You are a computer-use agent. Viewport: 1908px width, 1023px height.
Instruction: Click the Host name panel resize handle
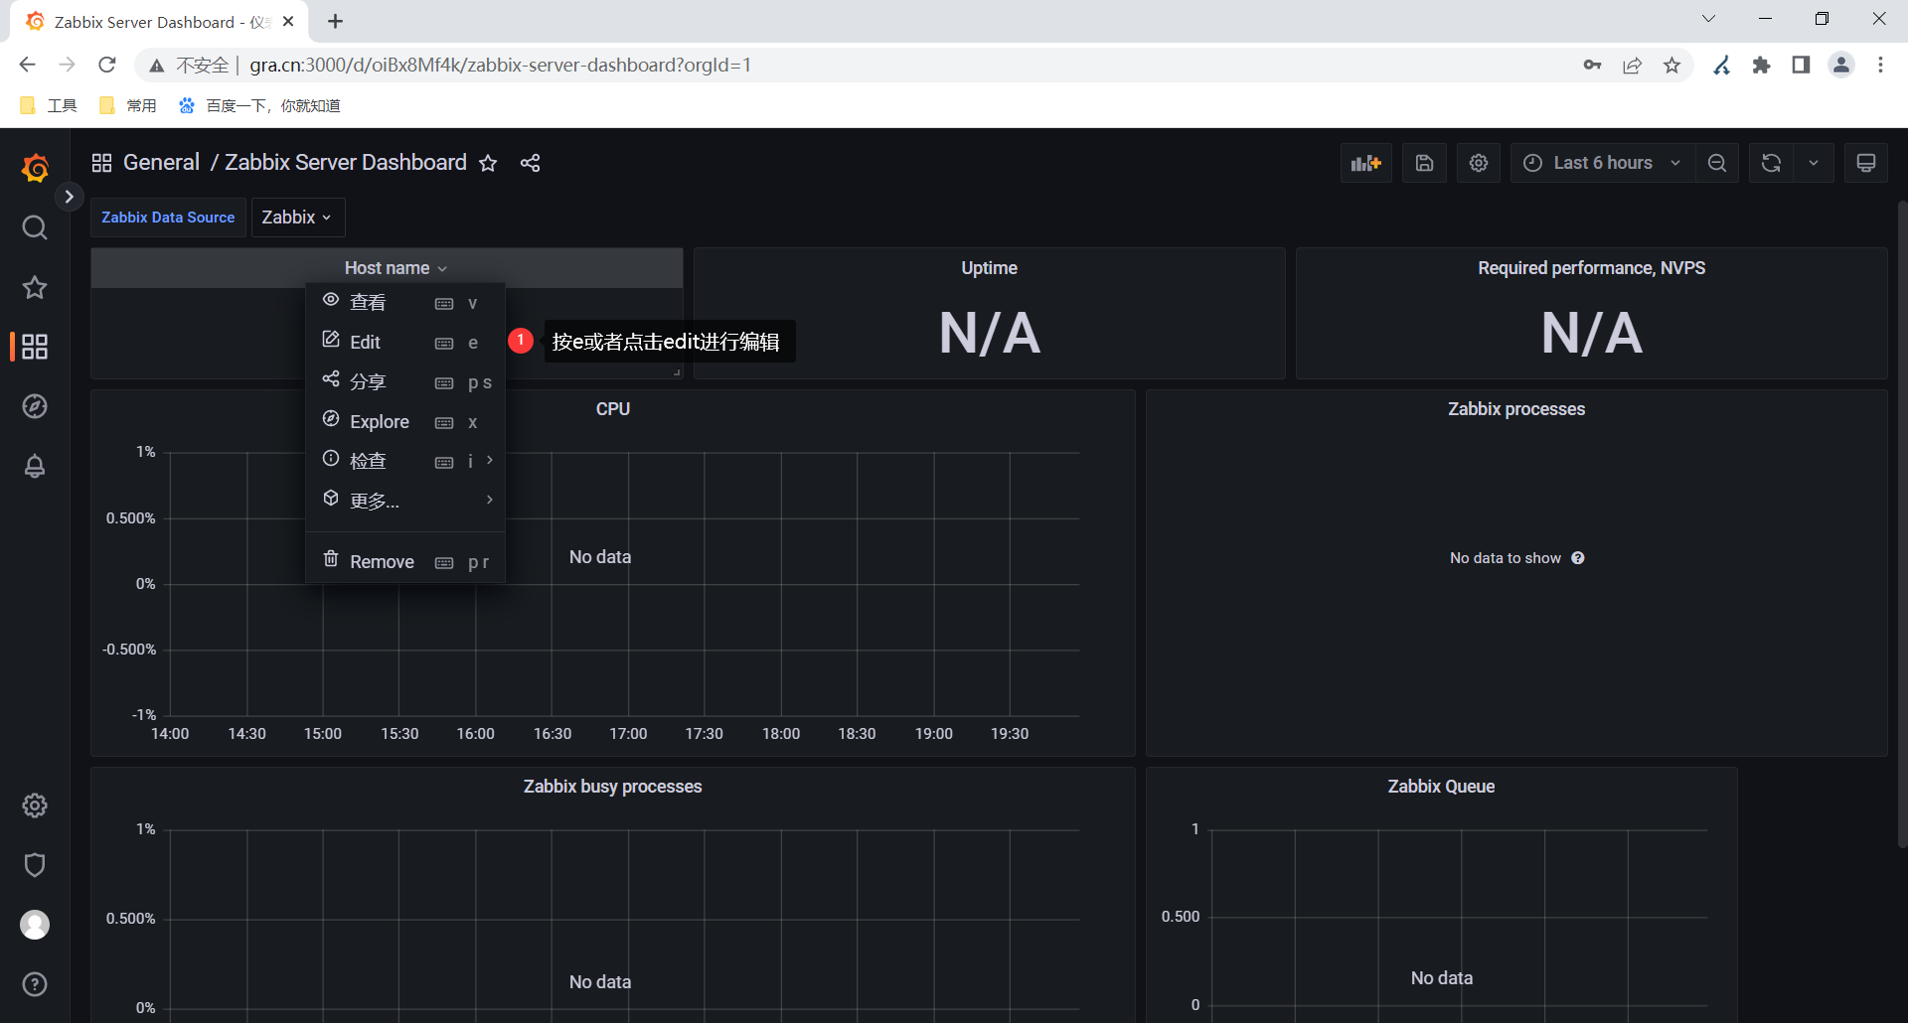[677, 372]
